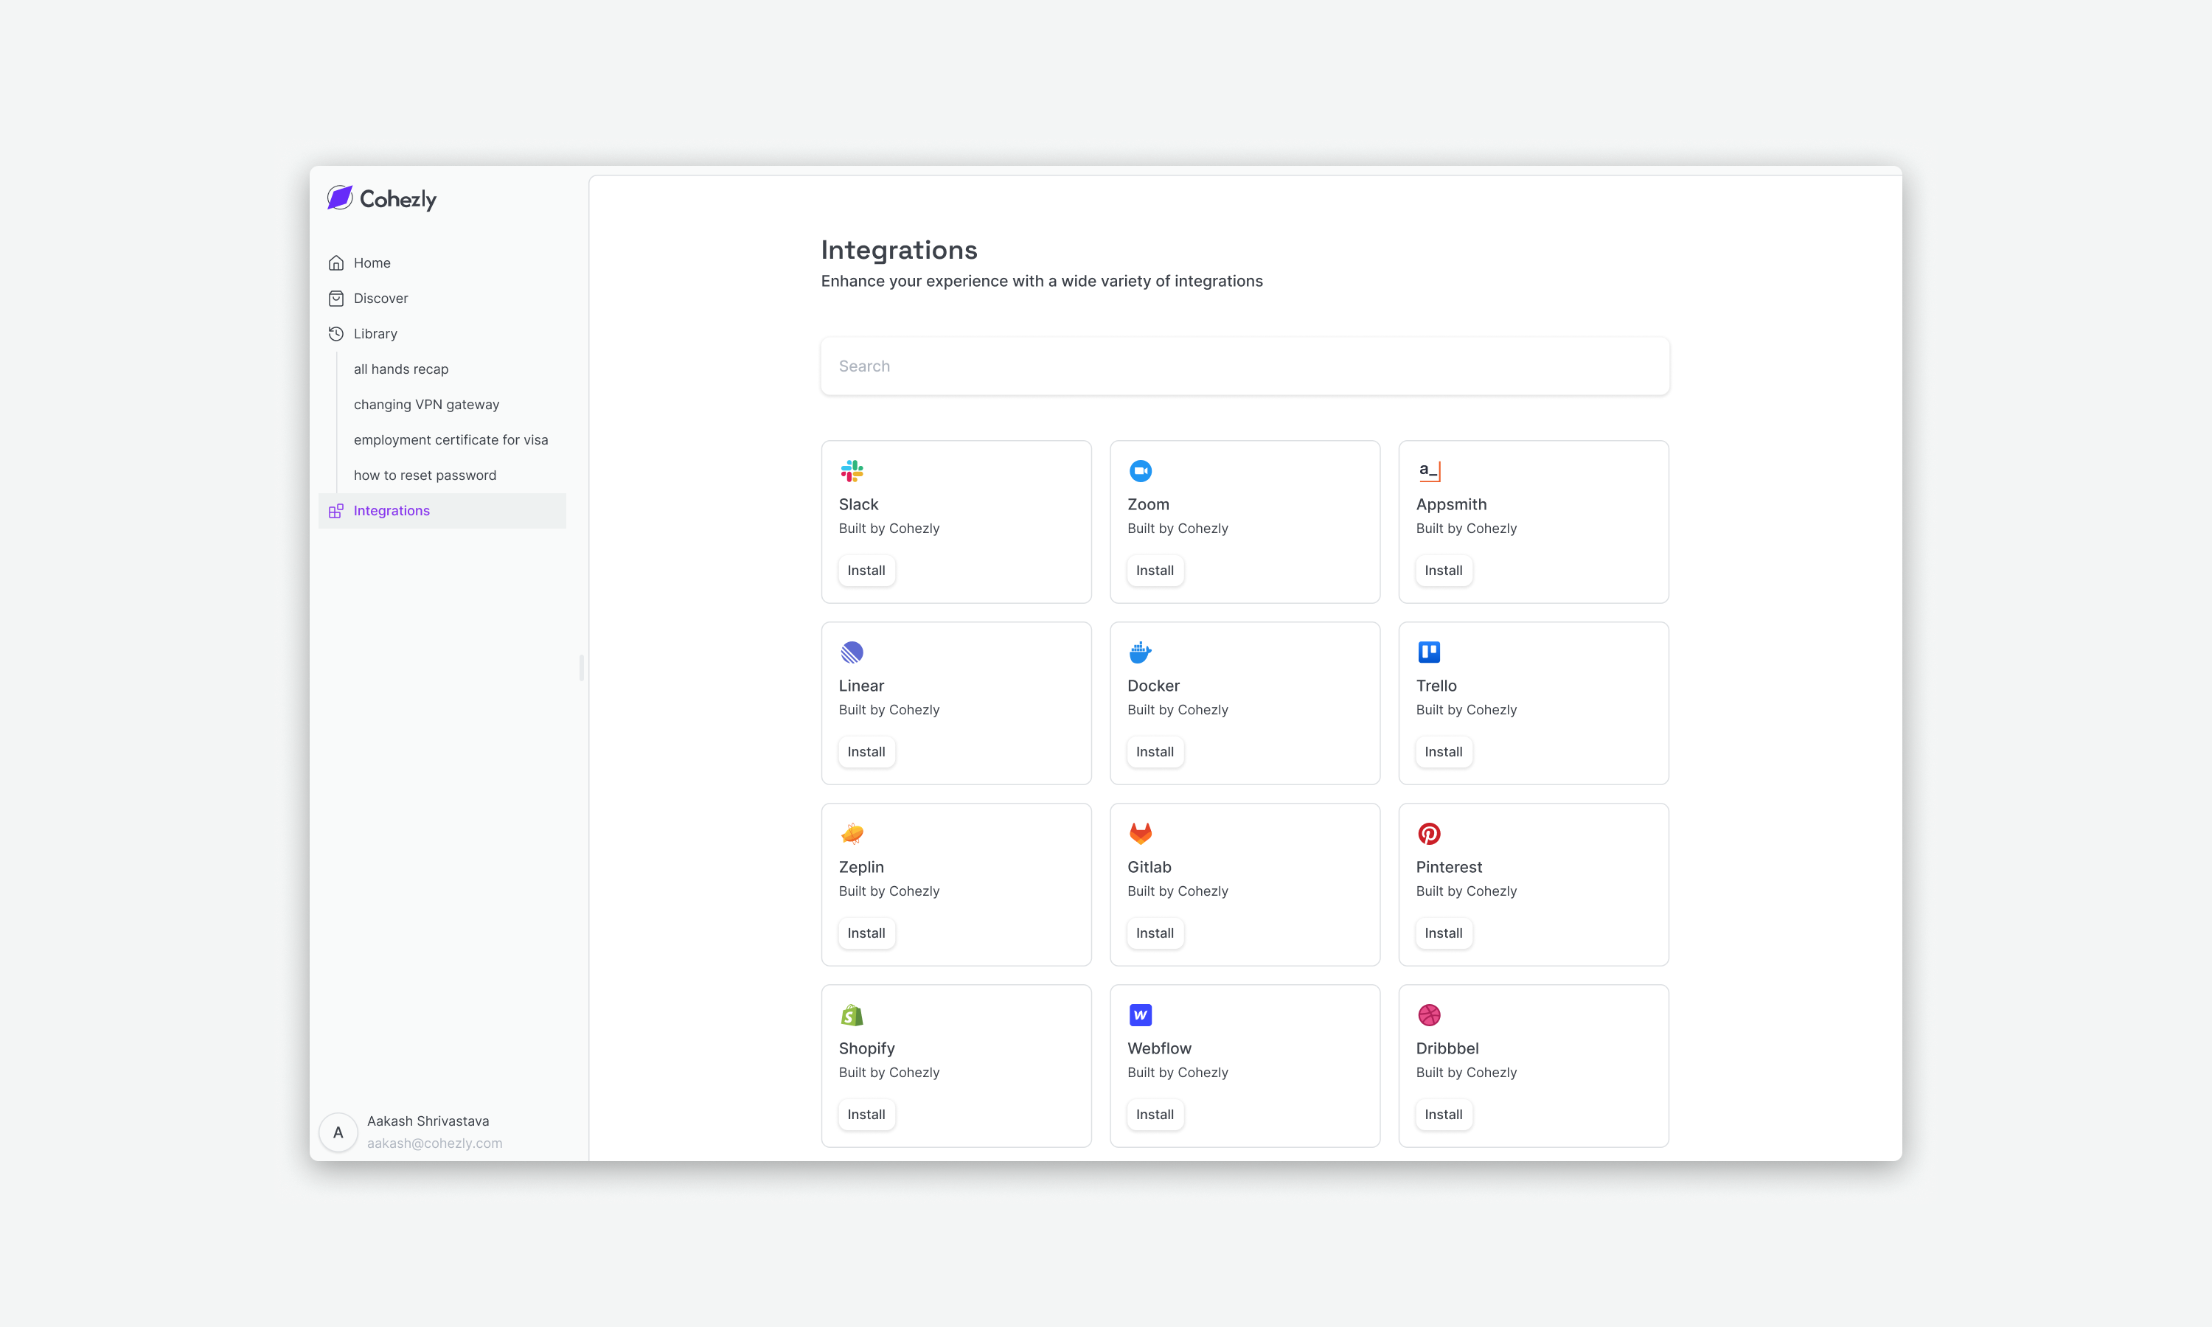Click the Zoom integration icon
Screen dimensions: 2212x1327
tap(1141, 471)
